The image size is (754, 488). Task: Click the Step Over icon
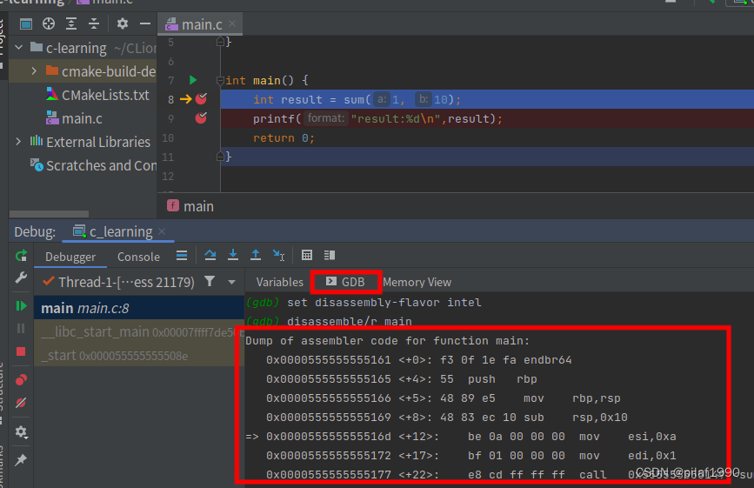(210, 256)
